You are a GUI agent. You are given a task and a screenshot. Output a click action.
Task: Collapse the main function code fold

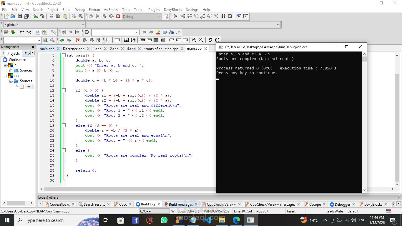(x=64, y=55)
